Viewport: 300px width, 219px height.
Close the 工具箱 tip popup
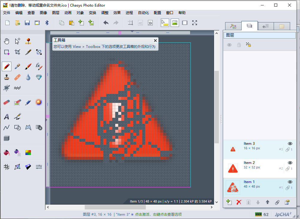click(155, 40)
